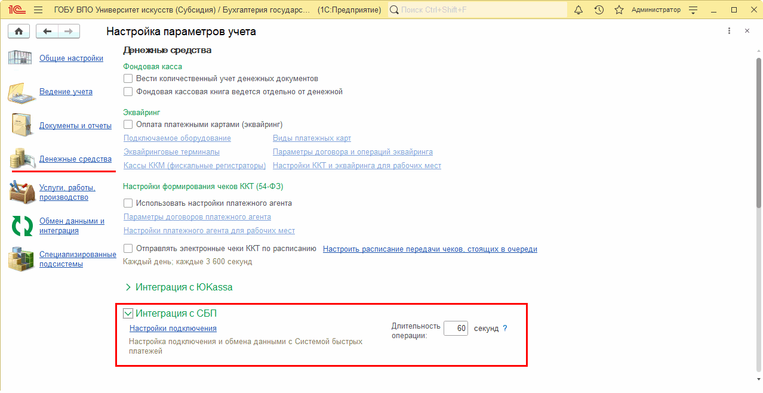Image resolution: width=763 pixels, height=393 pixels.
Task: Open the history clock icon
Action: (599, 10)
